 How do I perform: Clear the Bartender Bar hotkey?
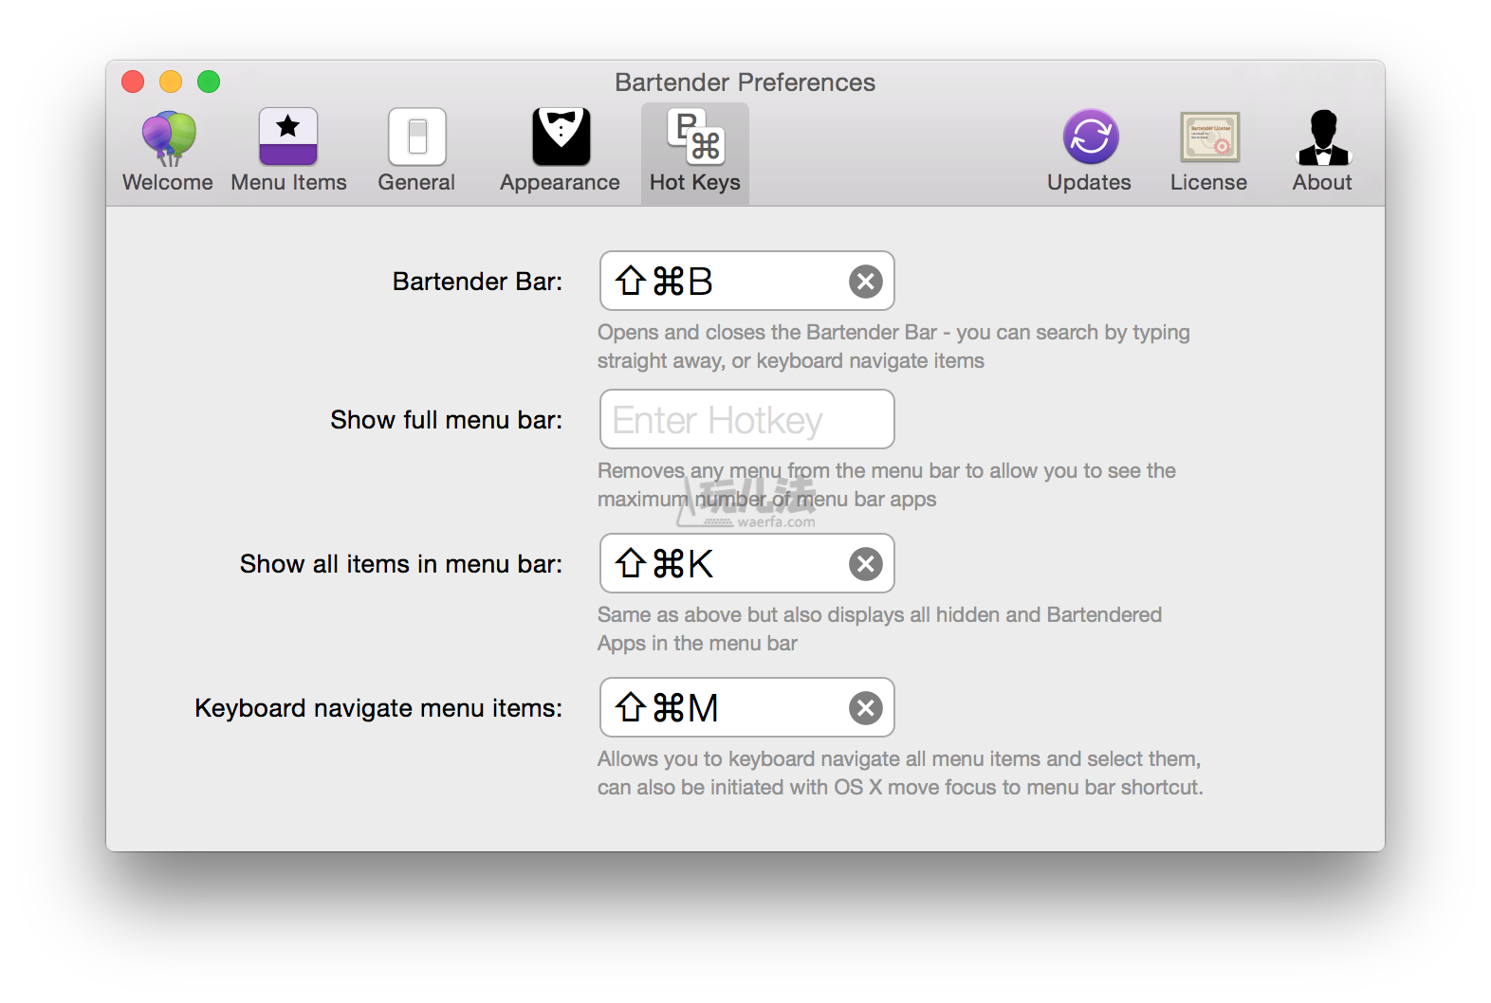865,282
